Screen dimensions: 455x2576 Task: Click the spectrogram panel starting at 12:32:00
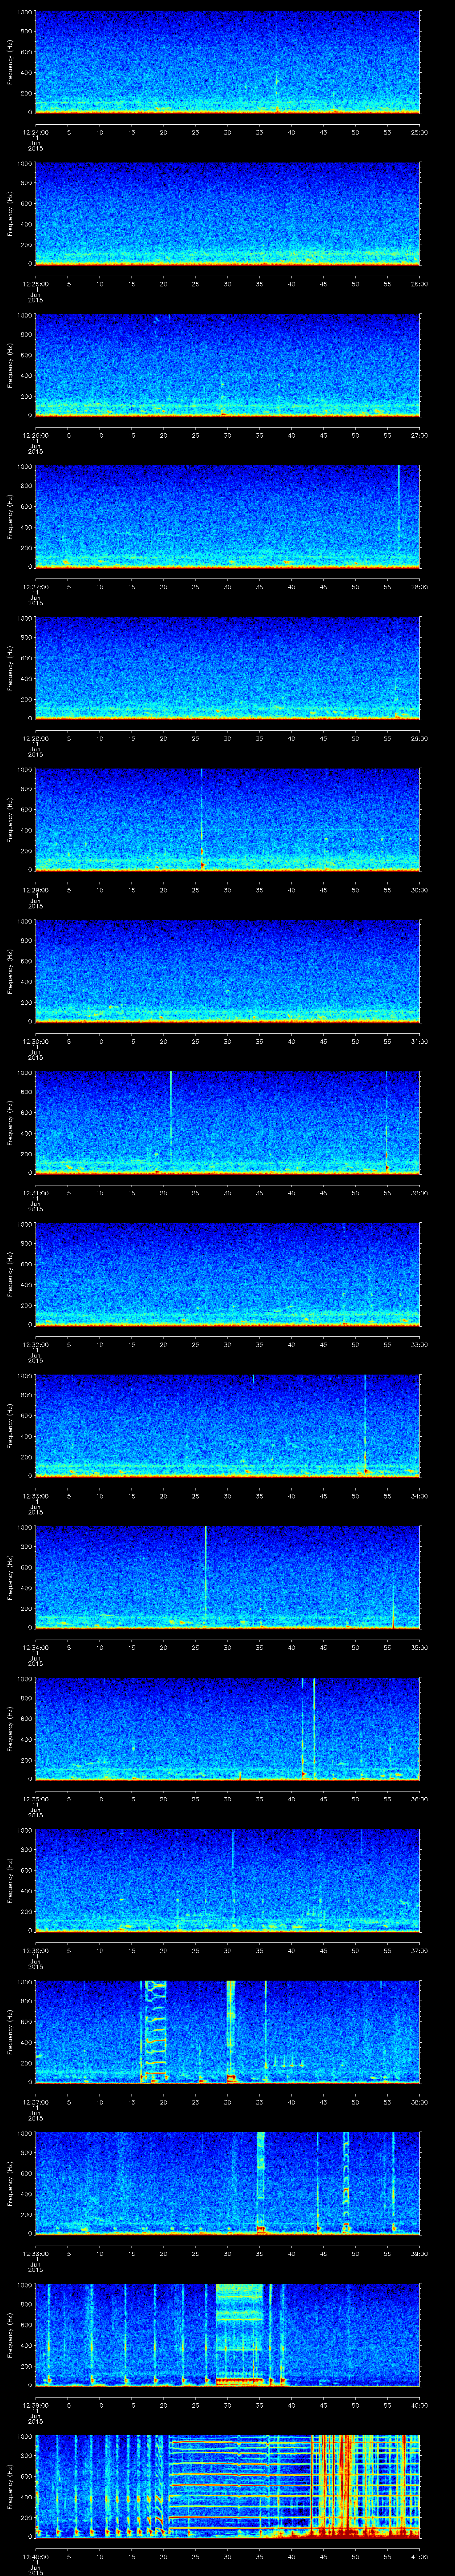coord(227,1274)
